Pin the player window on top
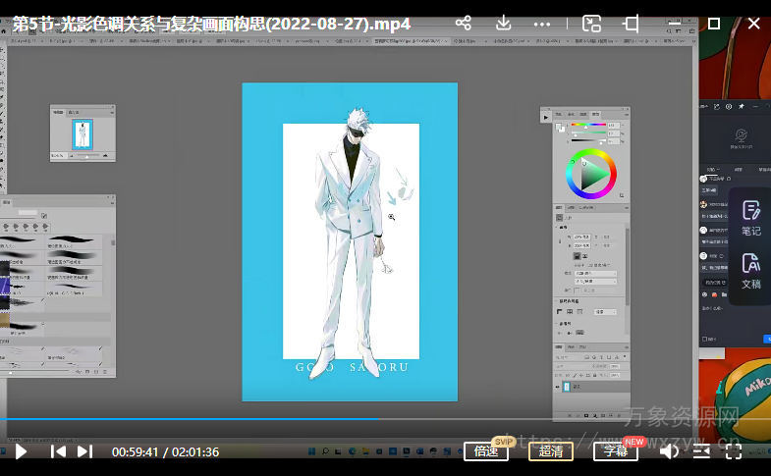771x476 pixels. click(630, 23)
